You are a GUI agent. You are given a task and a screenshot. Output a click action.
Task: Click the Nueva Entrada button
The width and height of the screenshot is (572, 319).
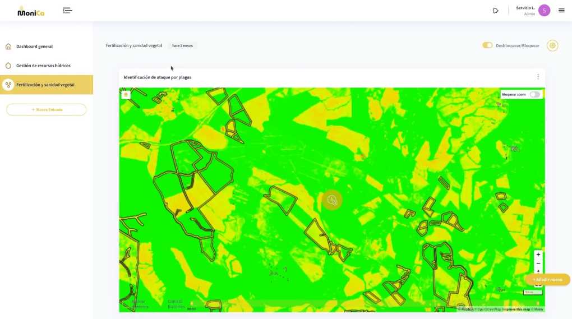[47, 110]
